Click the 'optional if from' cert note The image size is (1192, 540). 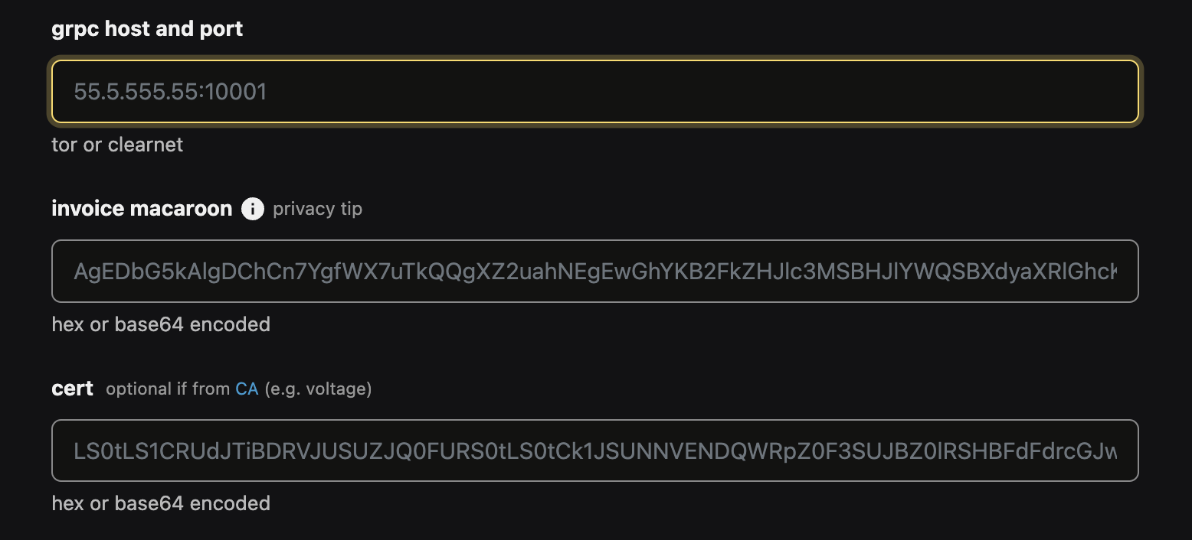168,389
